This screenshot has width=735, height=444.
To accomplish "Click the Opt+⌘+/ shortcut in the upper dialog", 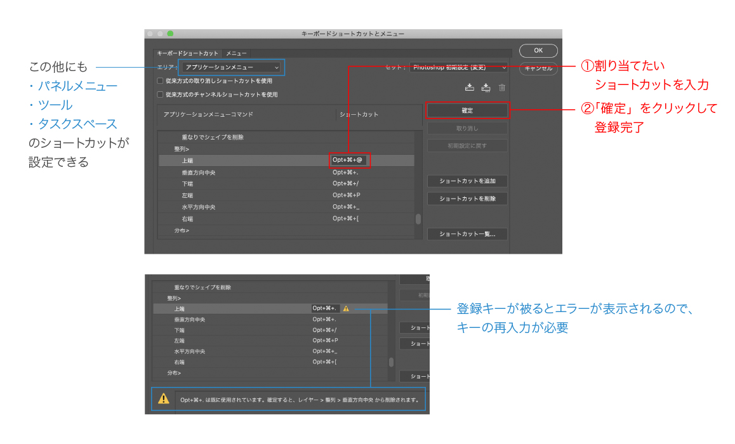I will pos(345,183).
